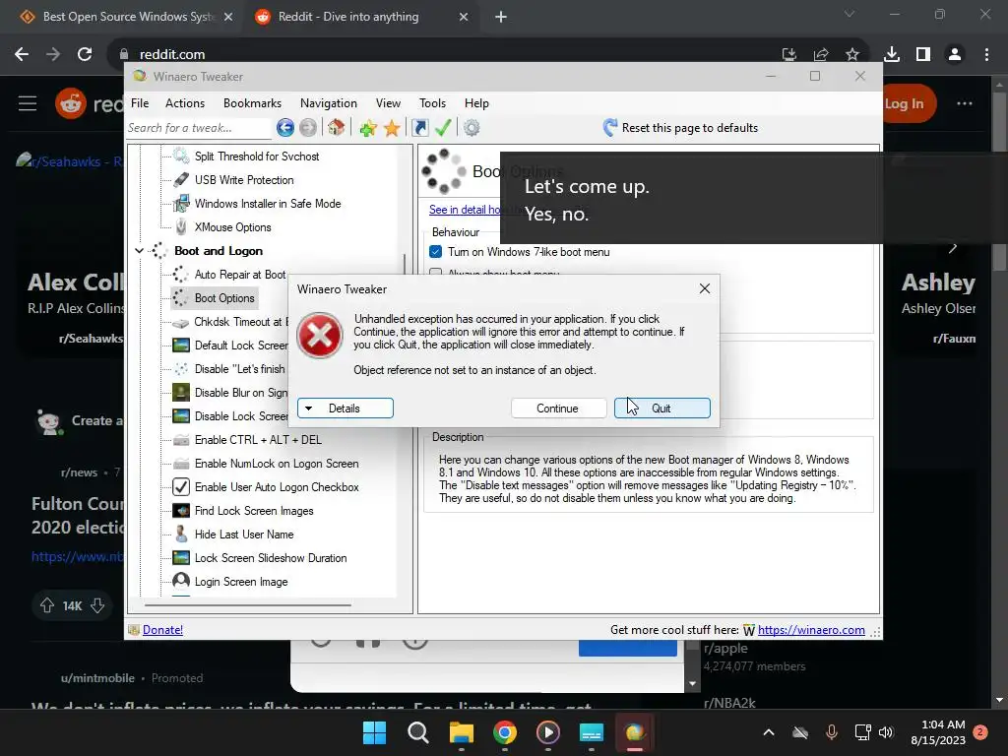
Task: Click the Search for a tweak field
Action: 199,128
